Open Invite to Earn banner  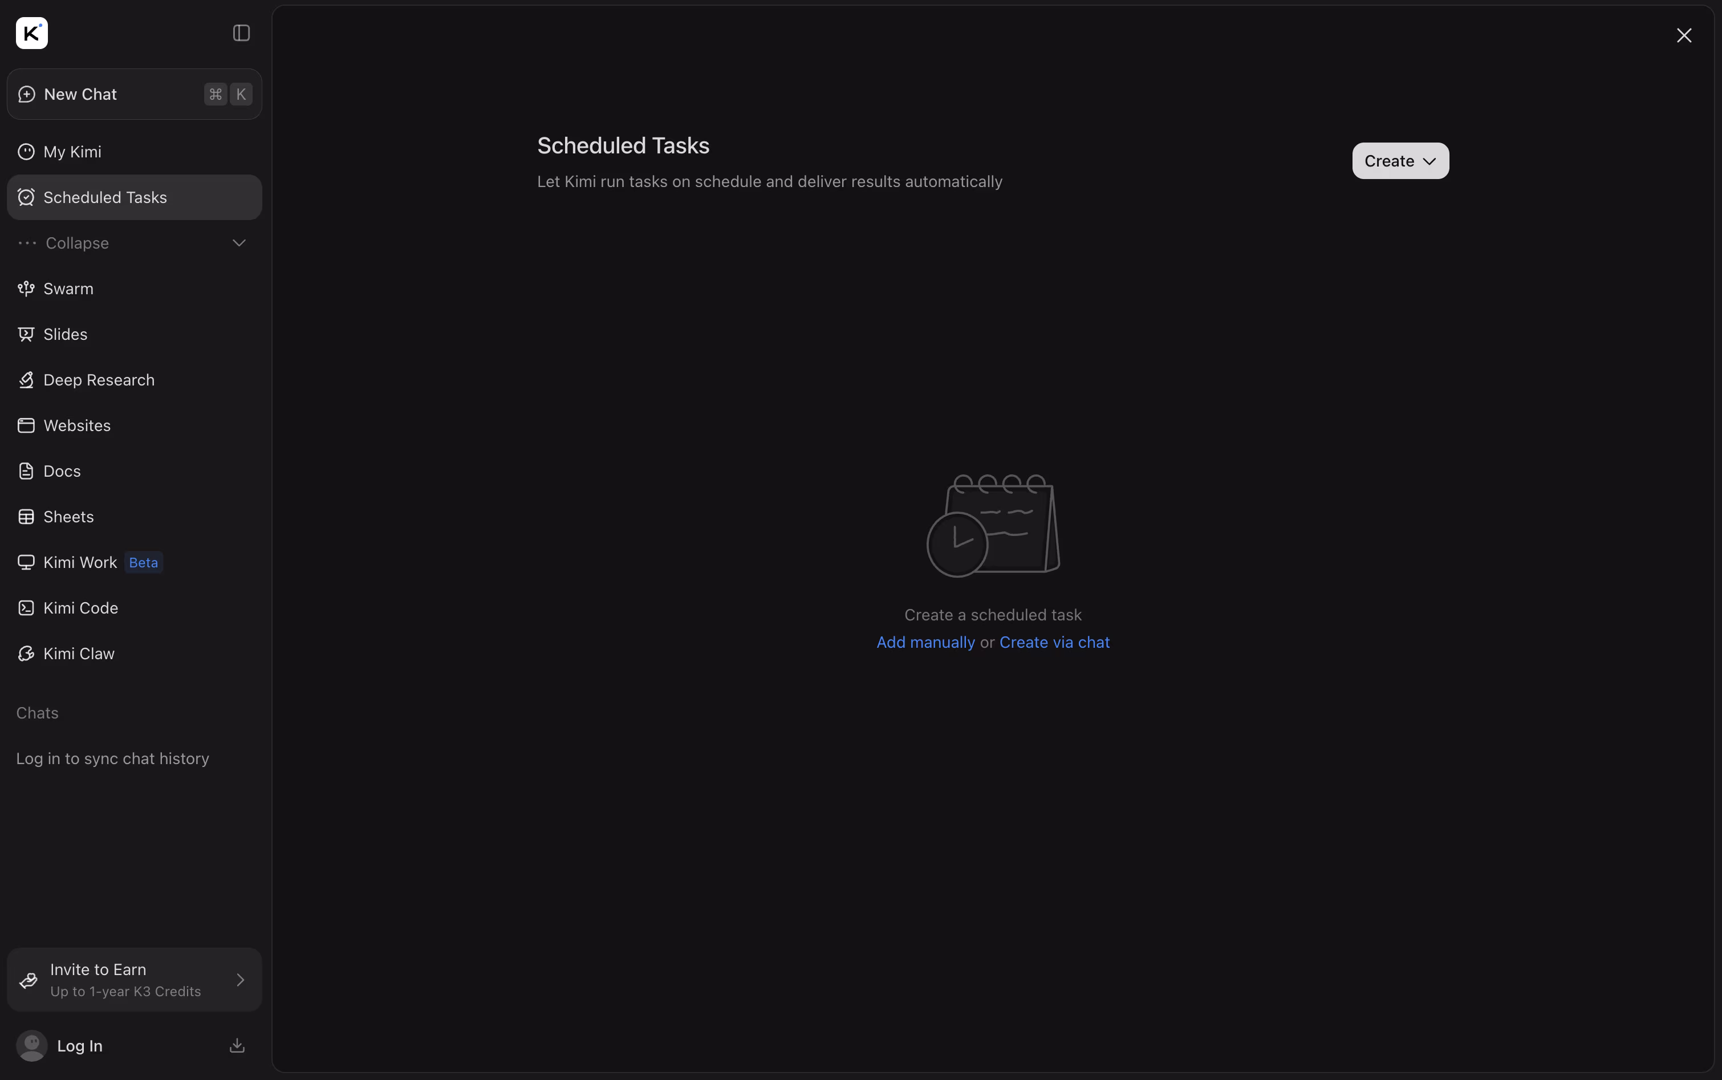134,980
